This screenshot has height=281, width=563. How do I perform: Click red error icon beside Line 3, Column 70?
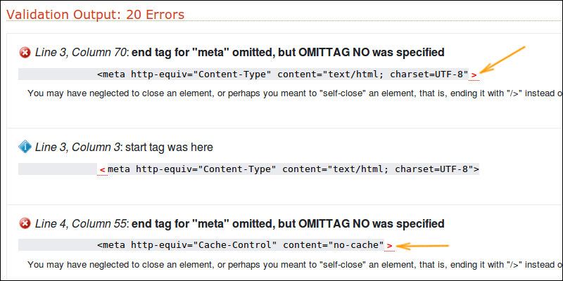25,53
